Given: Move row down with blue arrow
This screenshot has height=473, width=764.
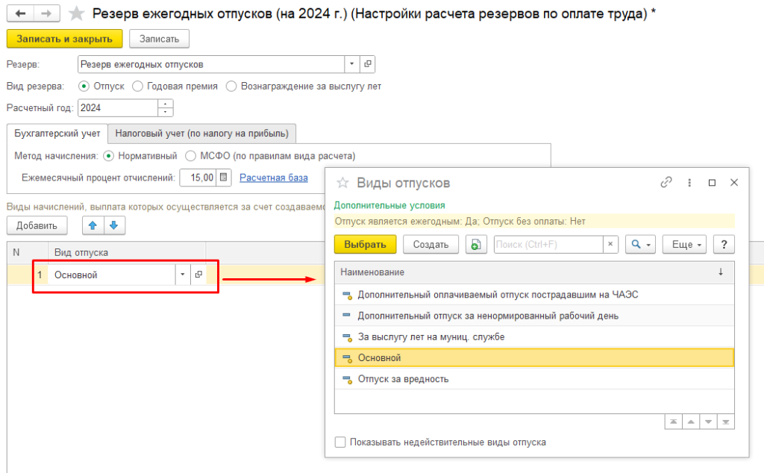Looking at the screenshot, I should point(113,225).
